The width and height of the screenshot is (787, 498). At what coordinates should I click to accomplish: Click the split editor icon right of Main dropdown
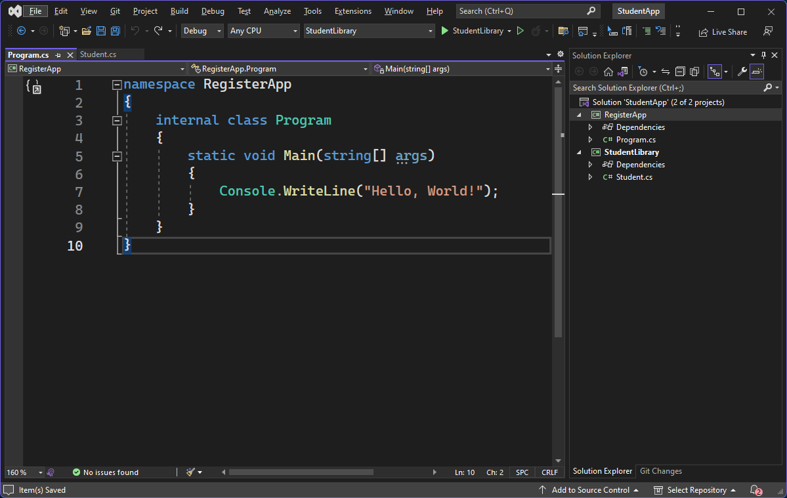click(x=558, y=69)
